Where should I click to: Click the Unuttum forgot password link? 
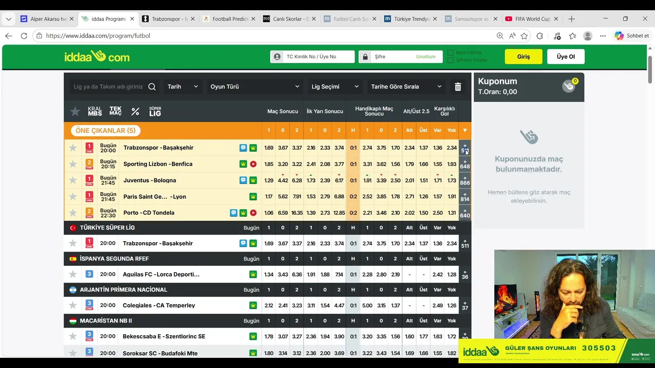point(426,57)
